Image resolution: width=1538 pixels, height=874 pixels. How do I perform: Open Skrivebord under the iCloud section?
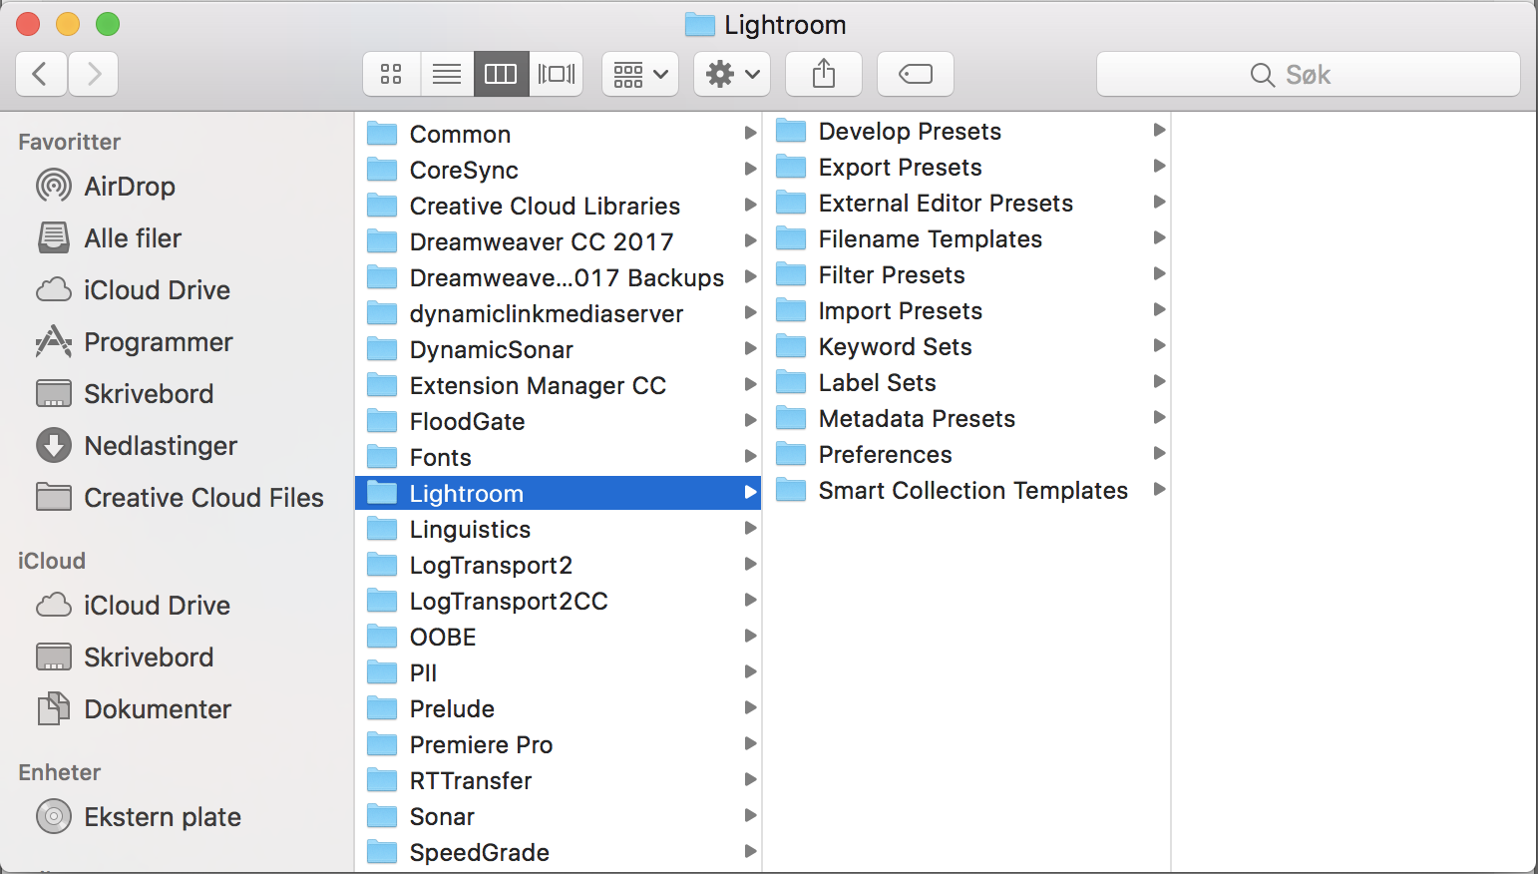125,657
